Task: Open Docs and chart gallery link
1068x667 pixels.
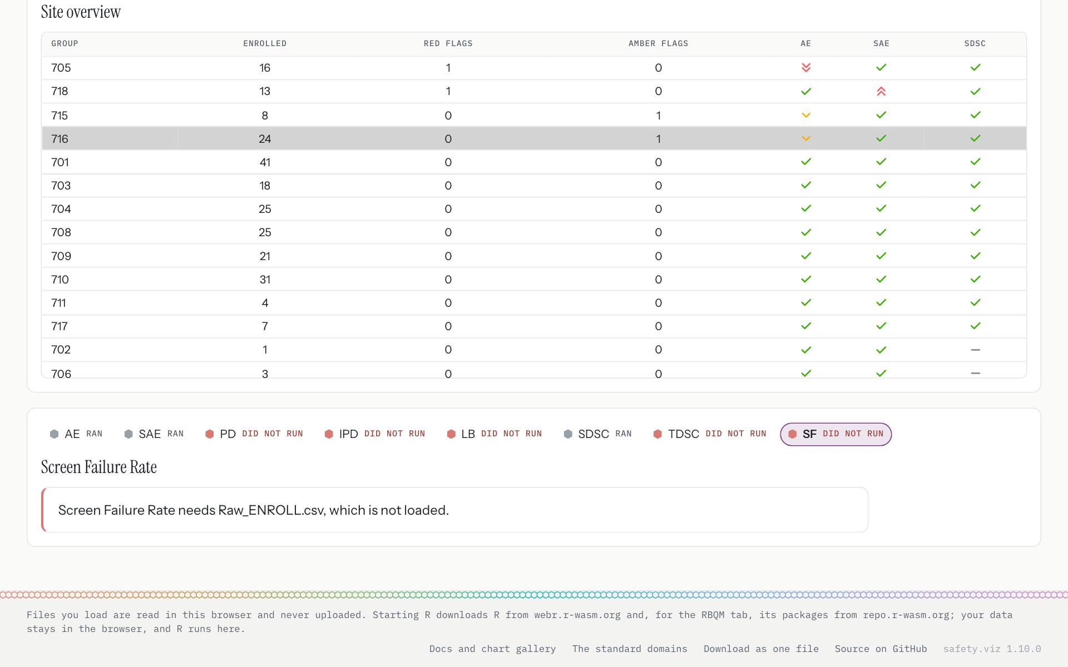Action: pos(492,649)
